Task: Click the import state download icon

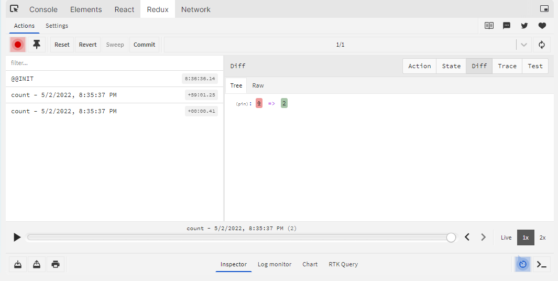Action: (x=18, y=264)
